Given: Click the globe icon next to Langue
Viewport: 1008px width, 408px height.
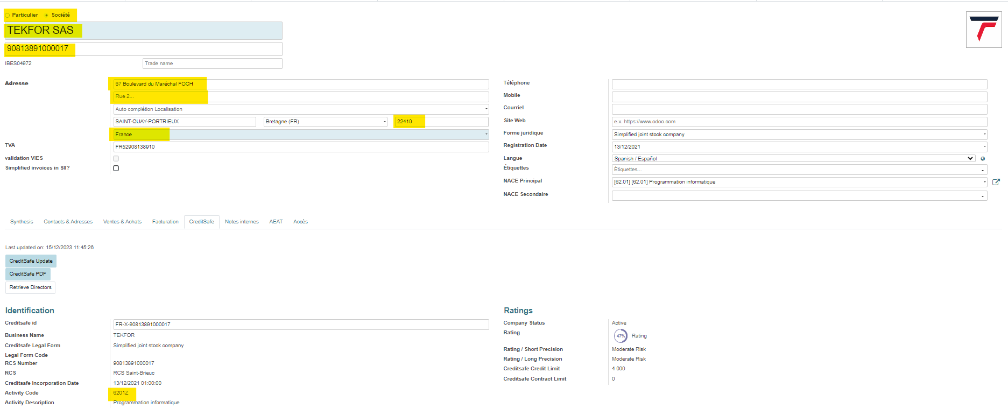Looking at the screenshot, I should [983, 159].
